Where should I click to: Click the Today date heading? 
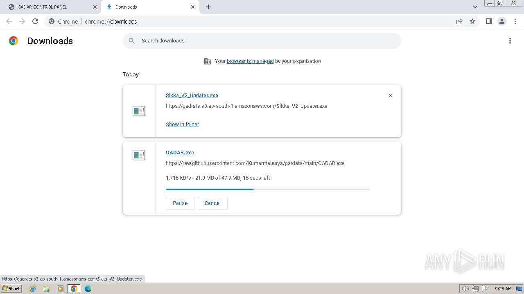pyautogui.click(x=131, y=74)
